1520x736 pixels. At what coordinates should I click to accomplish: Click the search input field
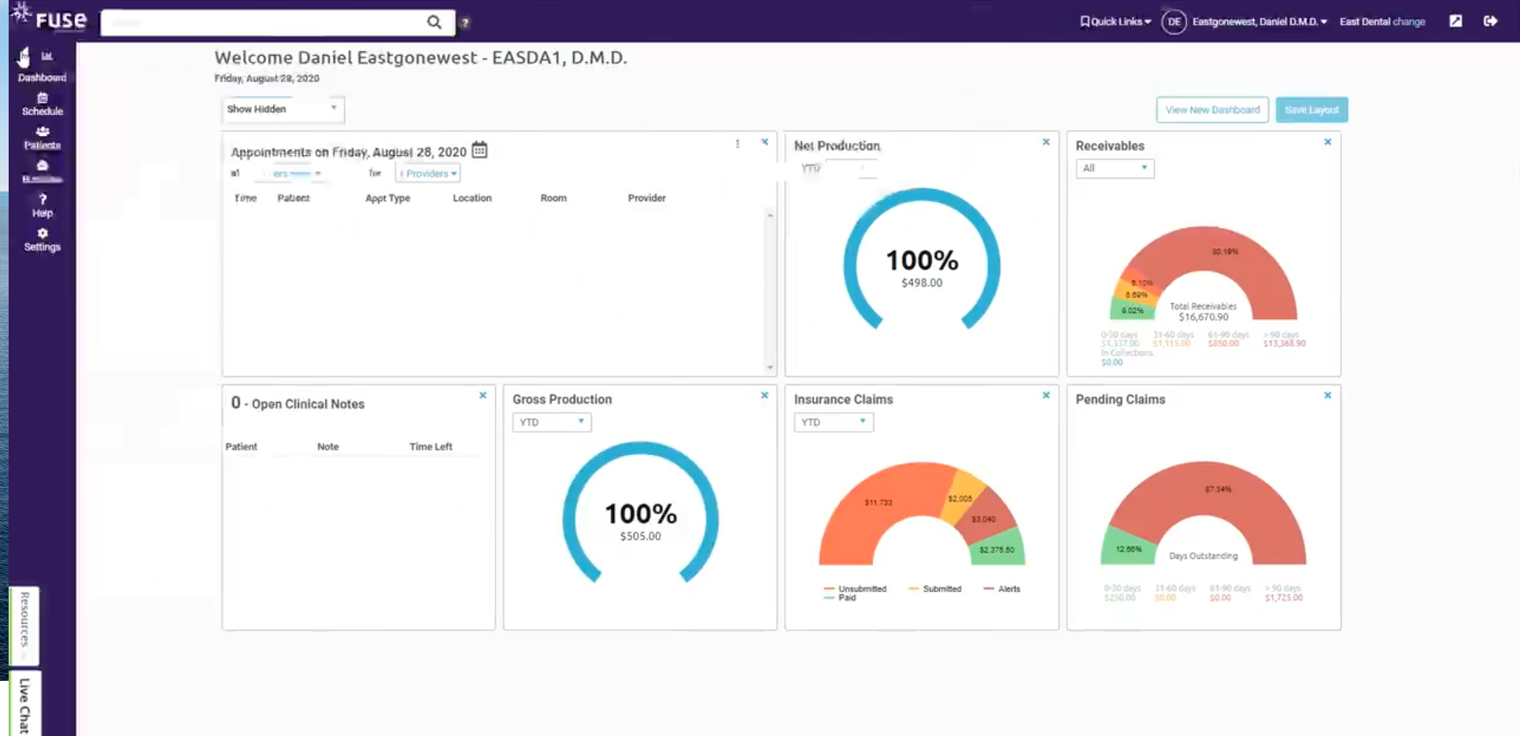[x=265, y=22]
